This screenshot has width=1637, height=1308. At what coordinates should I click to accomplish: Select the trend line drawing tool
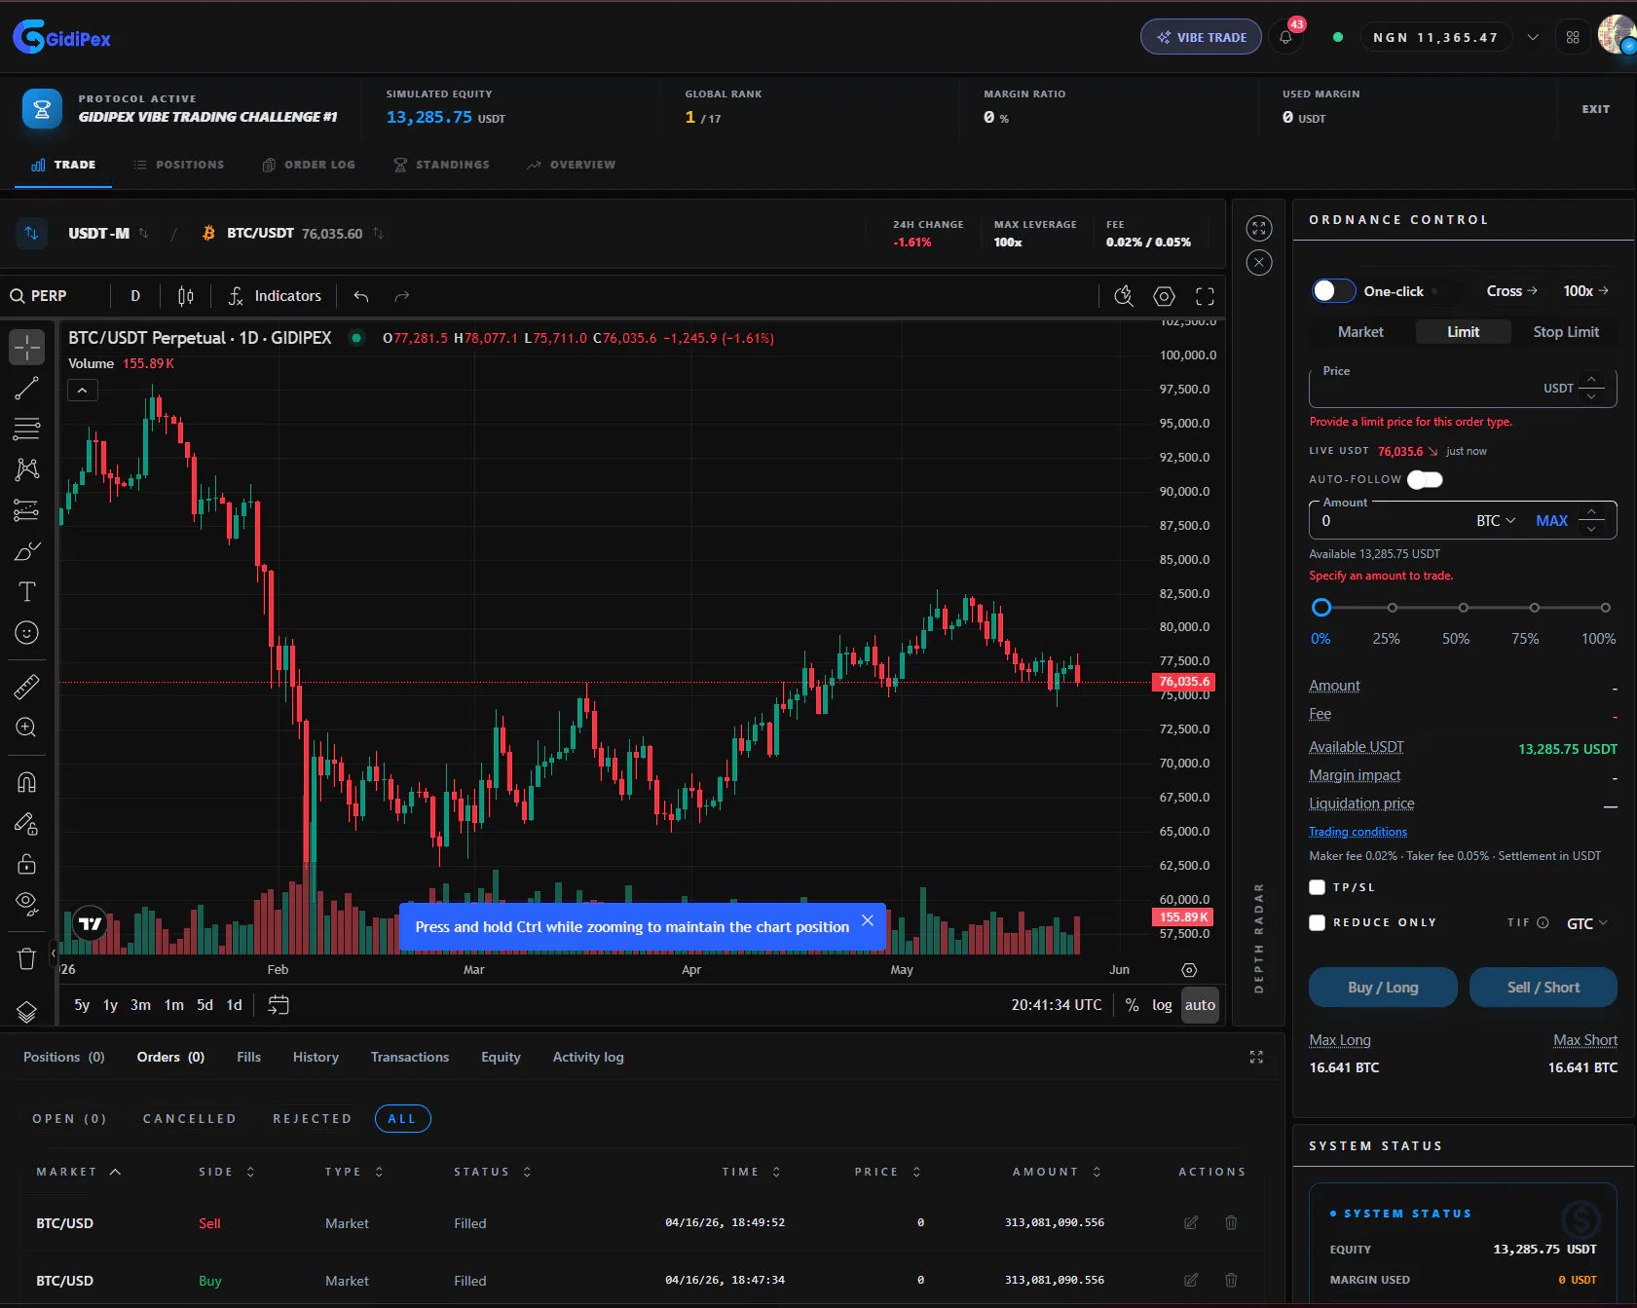tap(26, 388)
